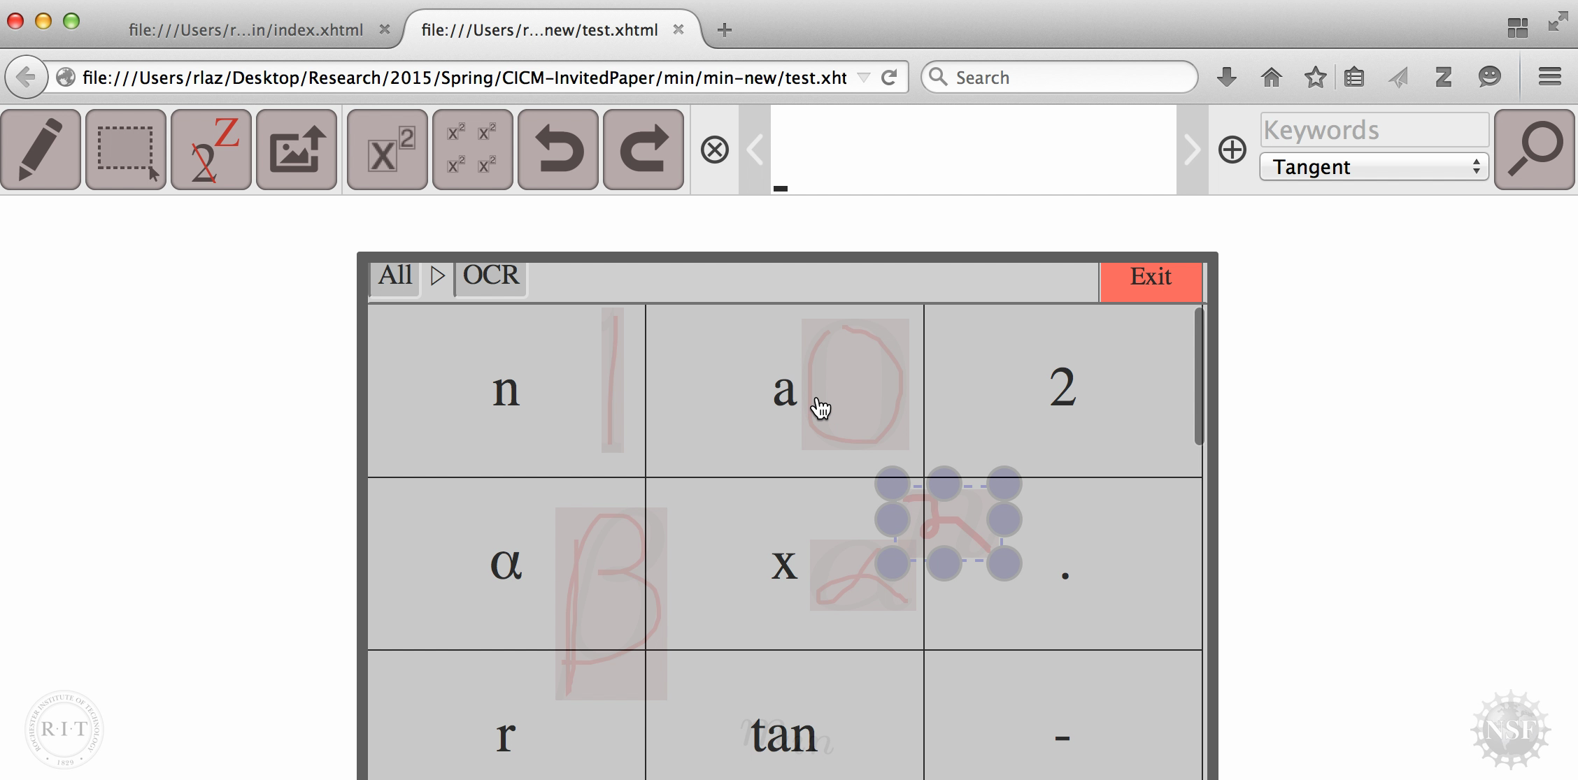Switch to the index.xhtml browser tab
Viewport: 1578px width, 780px height.
click(x=246, y=30)
